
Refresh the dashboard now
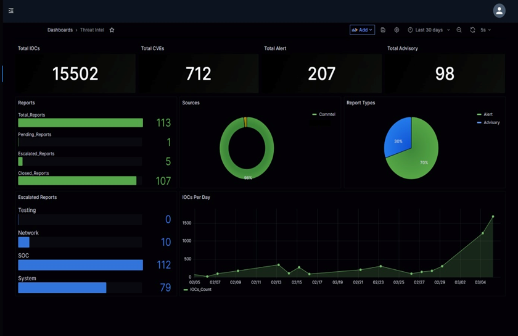click(x=472, y=30)
